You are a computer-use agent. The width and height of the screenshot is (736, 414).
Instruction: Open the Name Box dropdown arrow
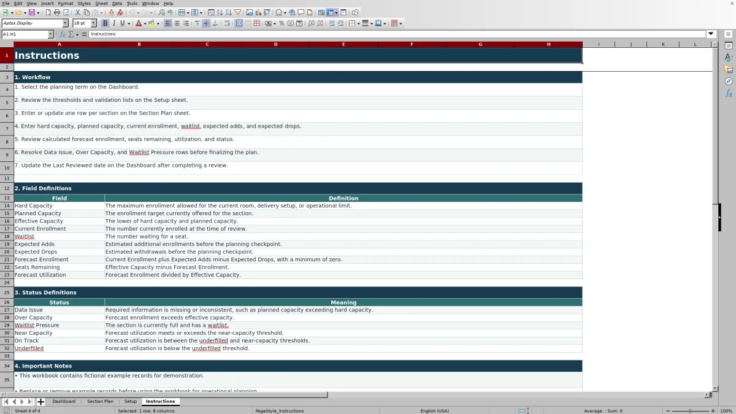(x=51, y=34)
